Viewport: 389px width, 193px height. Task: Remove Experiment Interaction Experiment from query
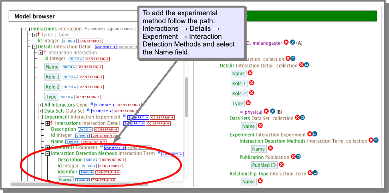(310, 134)
